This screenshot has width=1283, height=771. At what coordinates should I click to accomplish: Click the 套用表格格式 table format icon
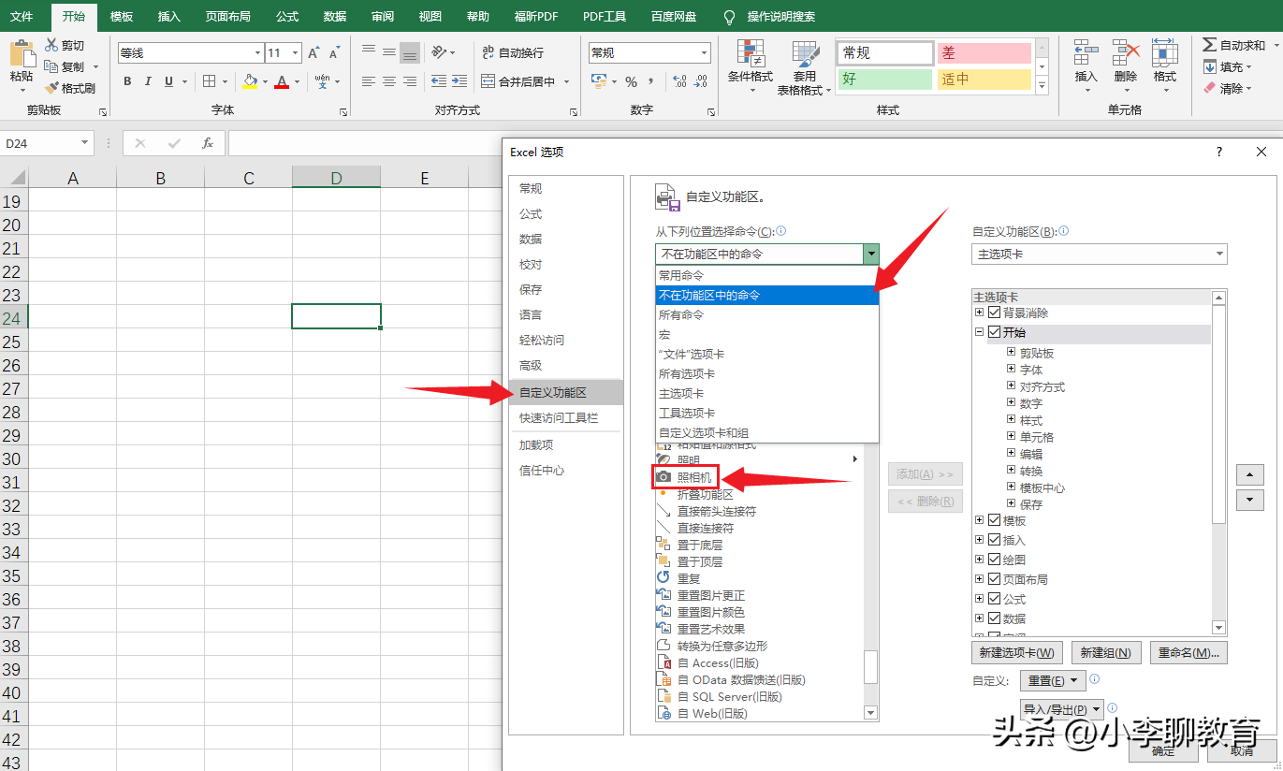tap(805, 53)
